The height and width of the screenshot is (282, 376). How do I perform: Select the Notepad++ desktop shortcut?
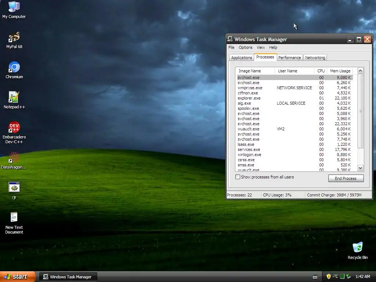tap(14, 100)
